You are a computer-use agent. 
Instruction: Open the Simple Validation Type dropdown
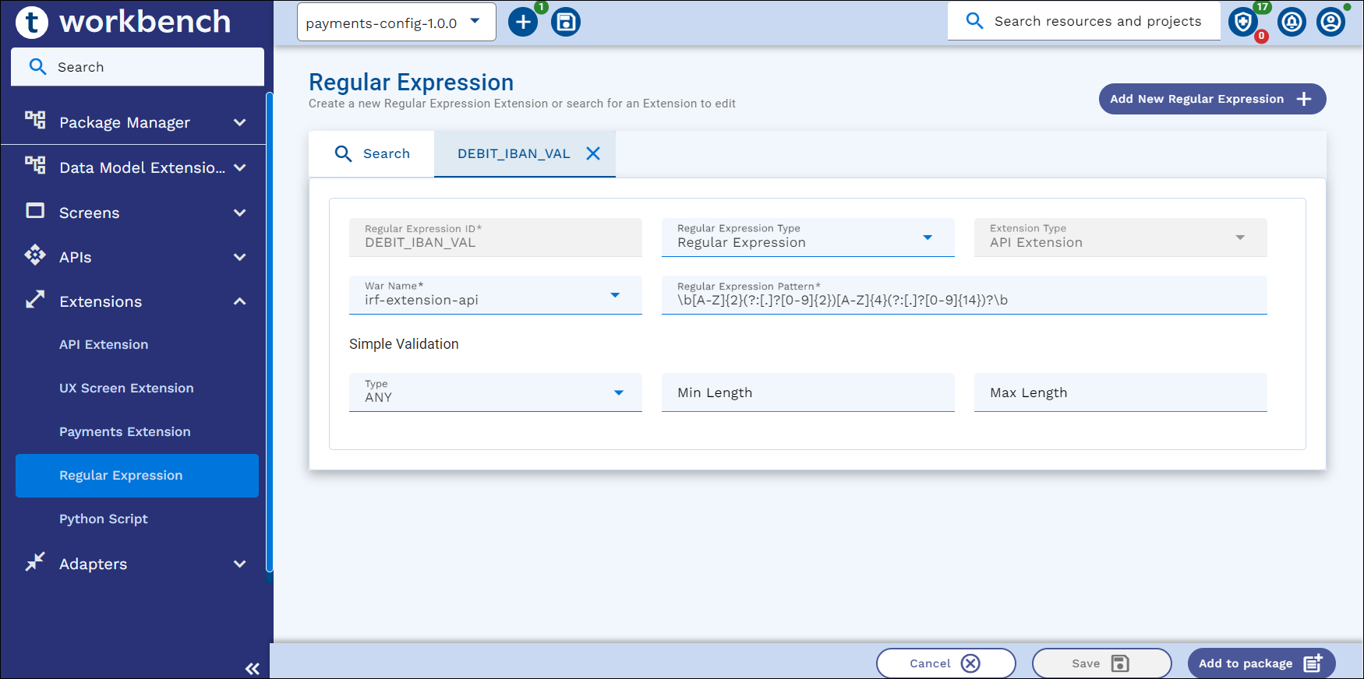pos(495,392)
